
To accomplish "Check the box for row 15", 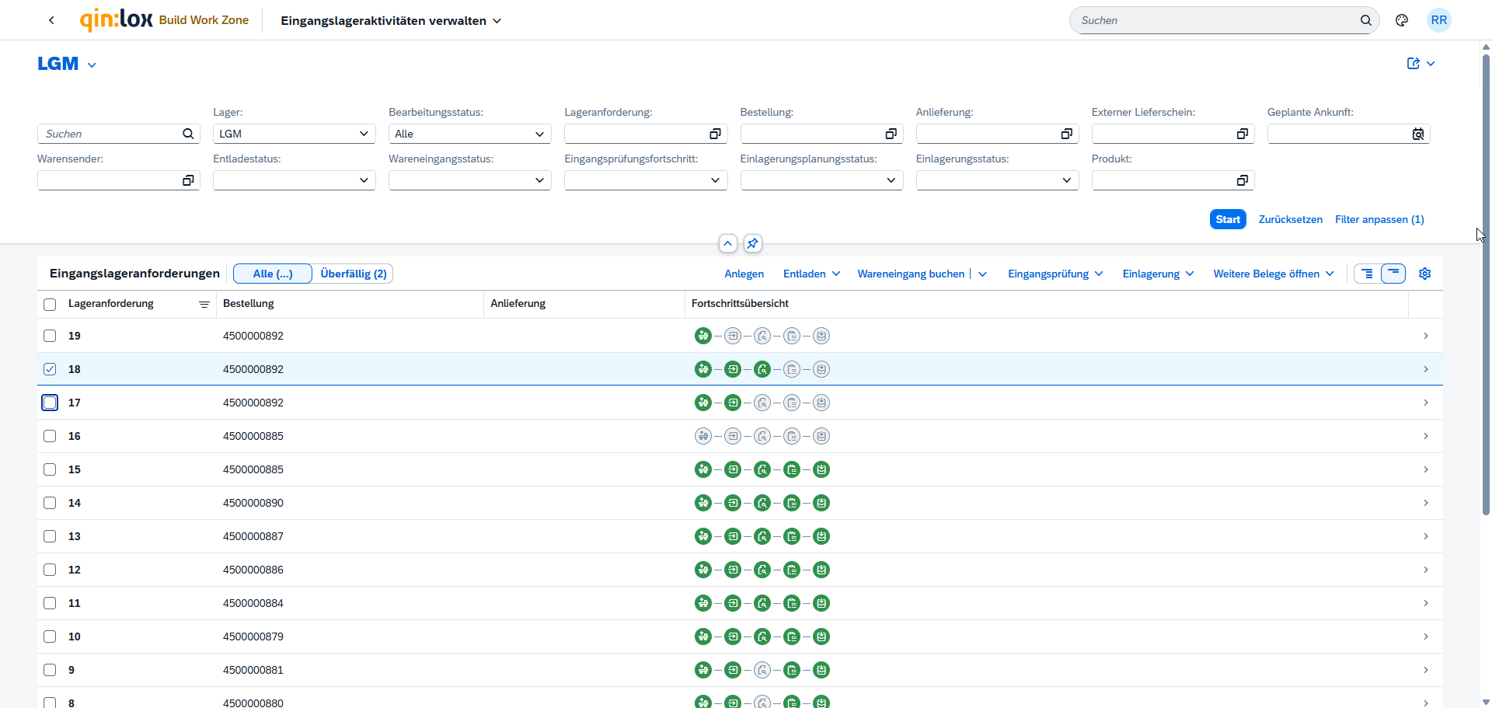I will [50, 469].
